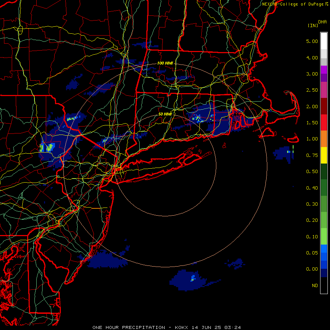This screenshot has height=330, width=330.
Task: Click the white 5.00 inch legend swatch
Action: tap(324, 41)
